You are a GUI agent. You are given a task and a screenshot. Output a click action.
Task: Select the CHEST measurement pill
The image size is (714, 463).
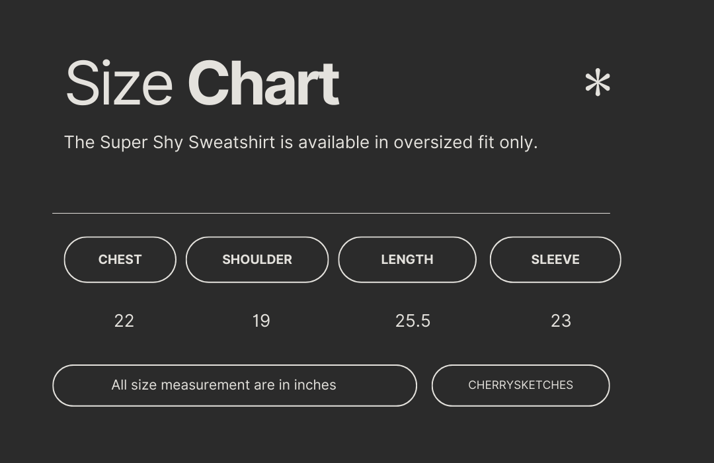click(120, 260)
